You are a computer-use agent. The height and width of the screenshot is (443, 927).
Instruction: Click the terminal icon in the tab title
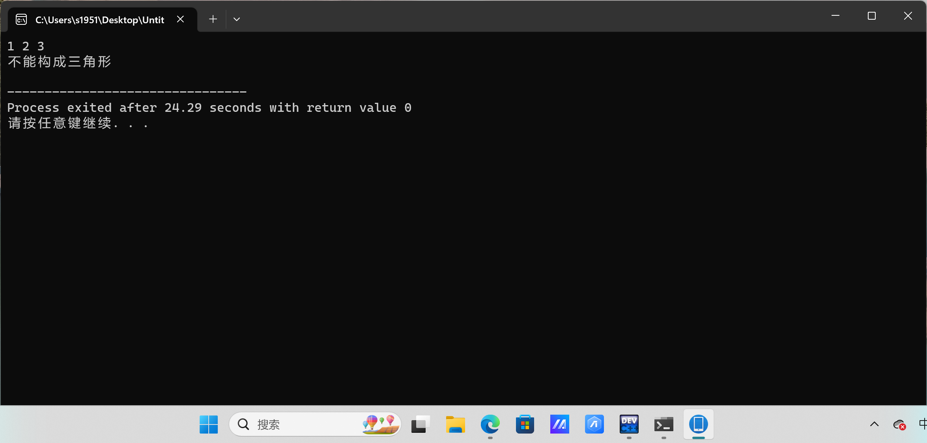pyautogui.click(x=21, y=19)
